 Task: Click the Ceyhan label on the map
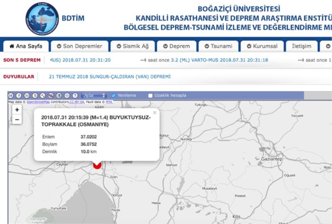(x=62, y=165)
